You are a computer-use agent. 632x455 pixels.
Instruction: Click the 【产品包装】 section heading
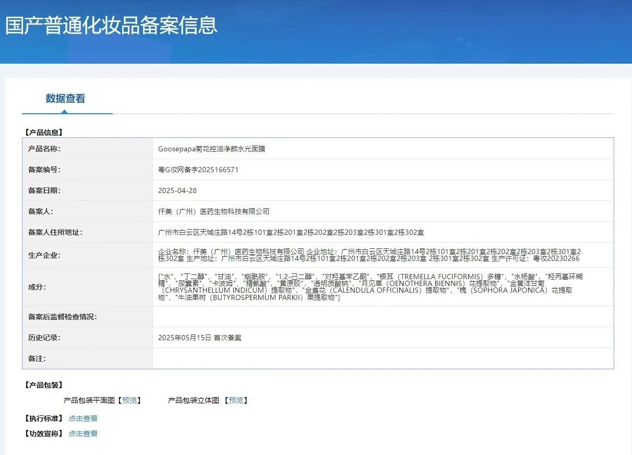tap(44, 385)
